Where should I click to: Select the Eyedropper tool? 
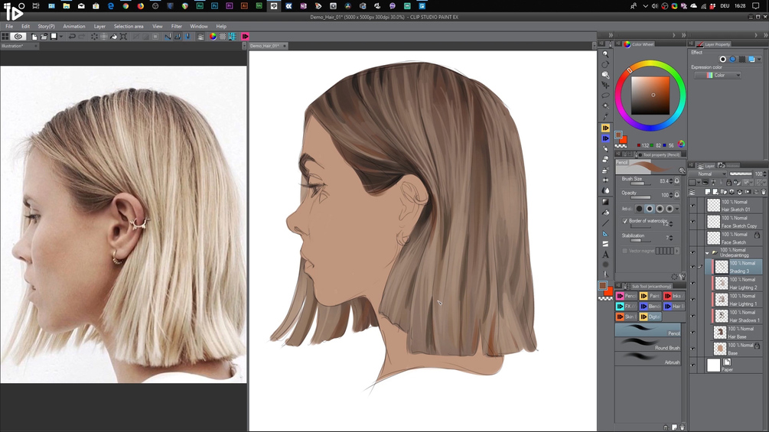pos(606,116)
